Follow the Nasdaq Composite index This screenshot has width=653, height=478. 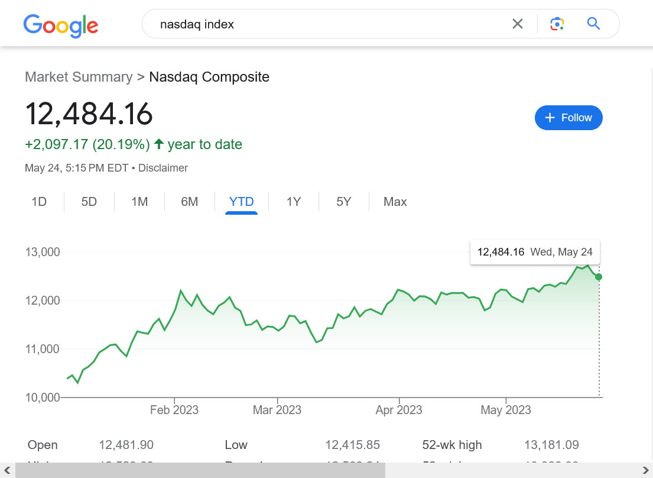(568, 118)
